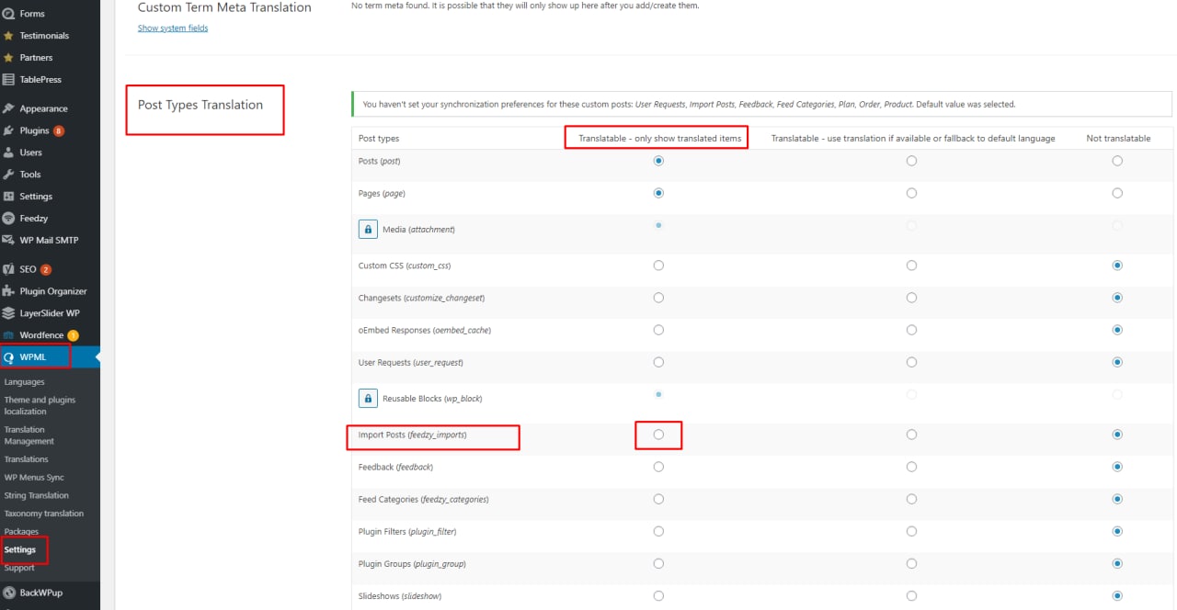Click the WPML logo icon
This screenshot has height=610, width=1177.
click(8, 357)
